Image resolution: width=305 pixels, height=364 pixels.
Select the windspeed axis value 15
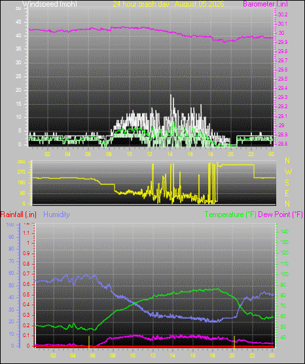[x=18, y=104]
